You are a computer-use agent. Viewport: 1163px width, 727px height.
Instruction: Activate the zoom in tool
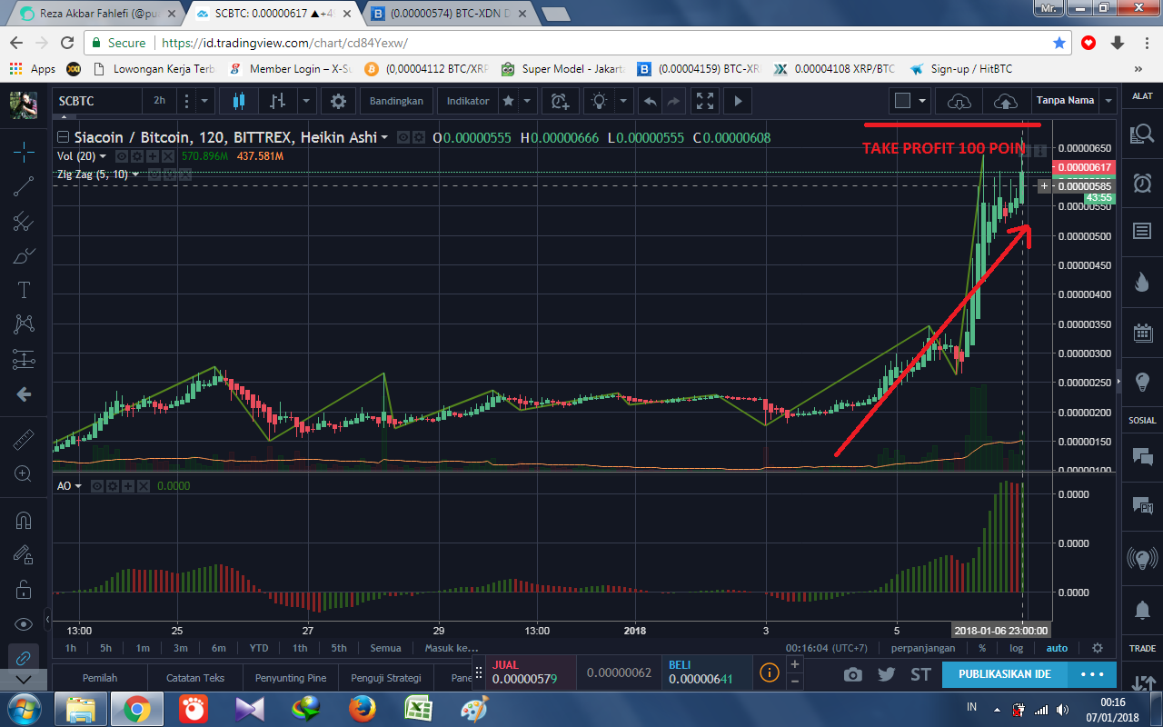[24, 473]
